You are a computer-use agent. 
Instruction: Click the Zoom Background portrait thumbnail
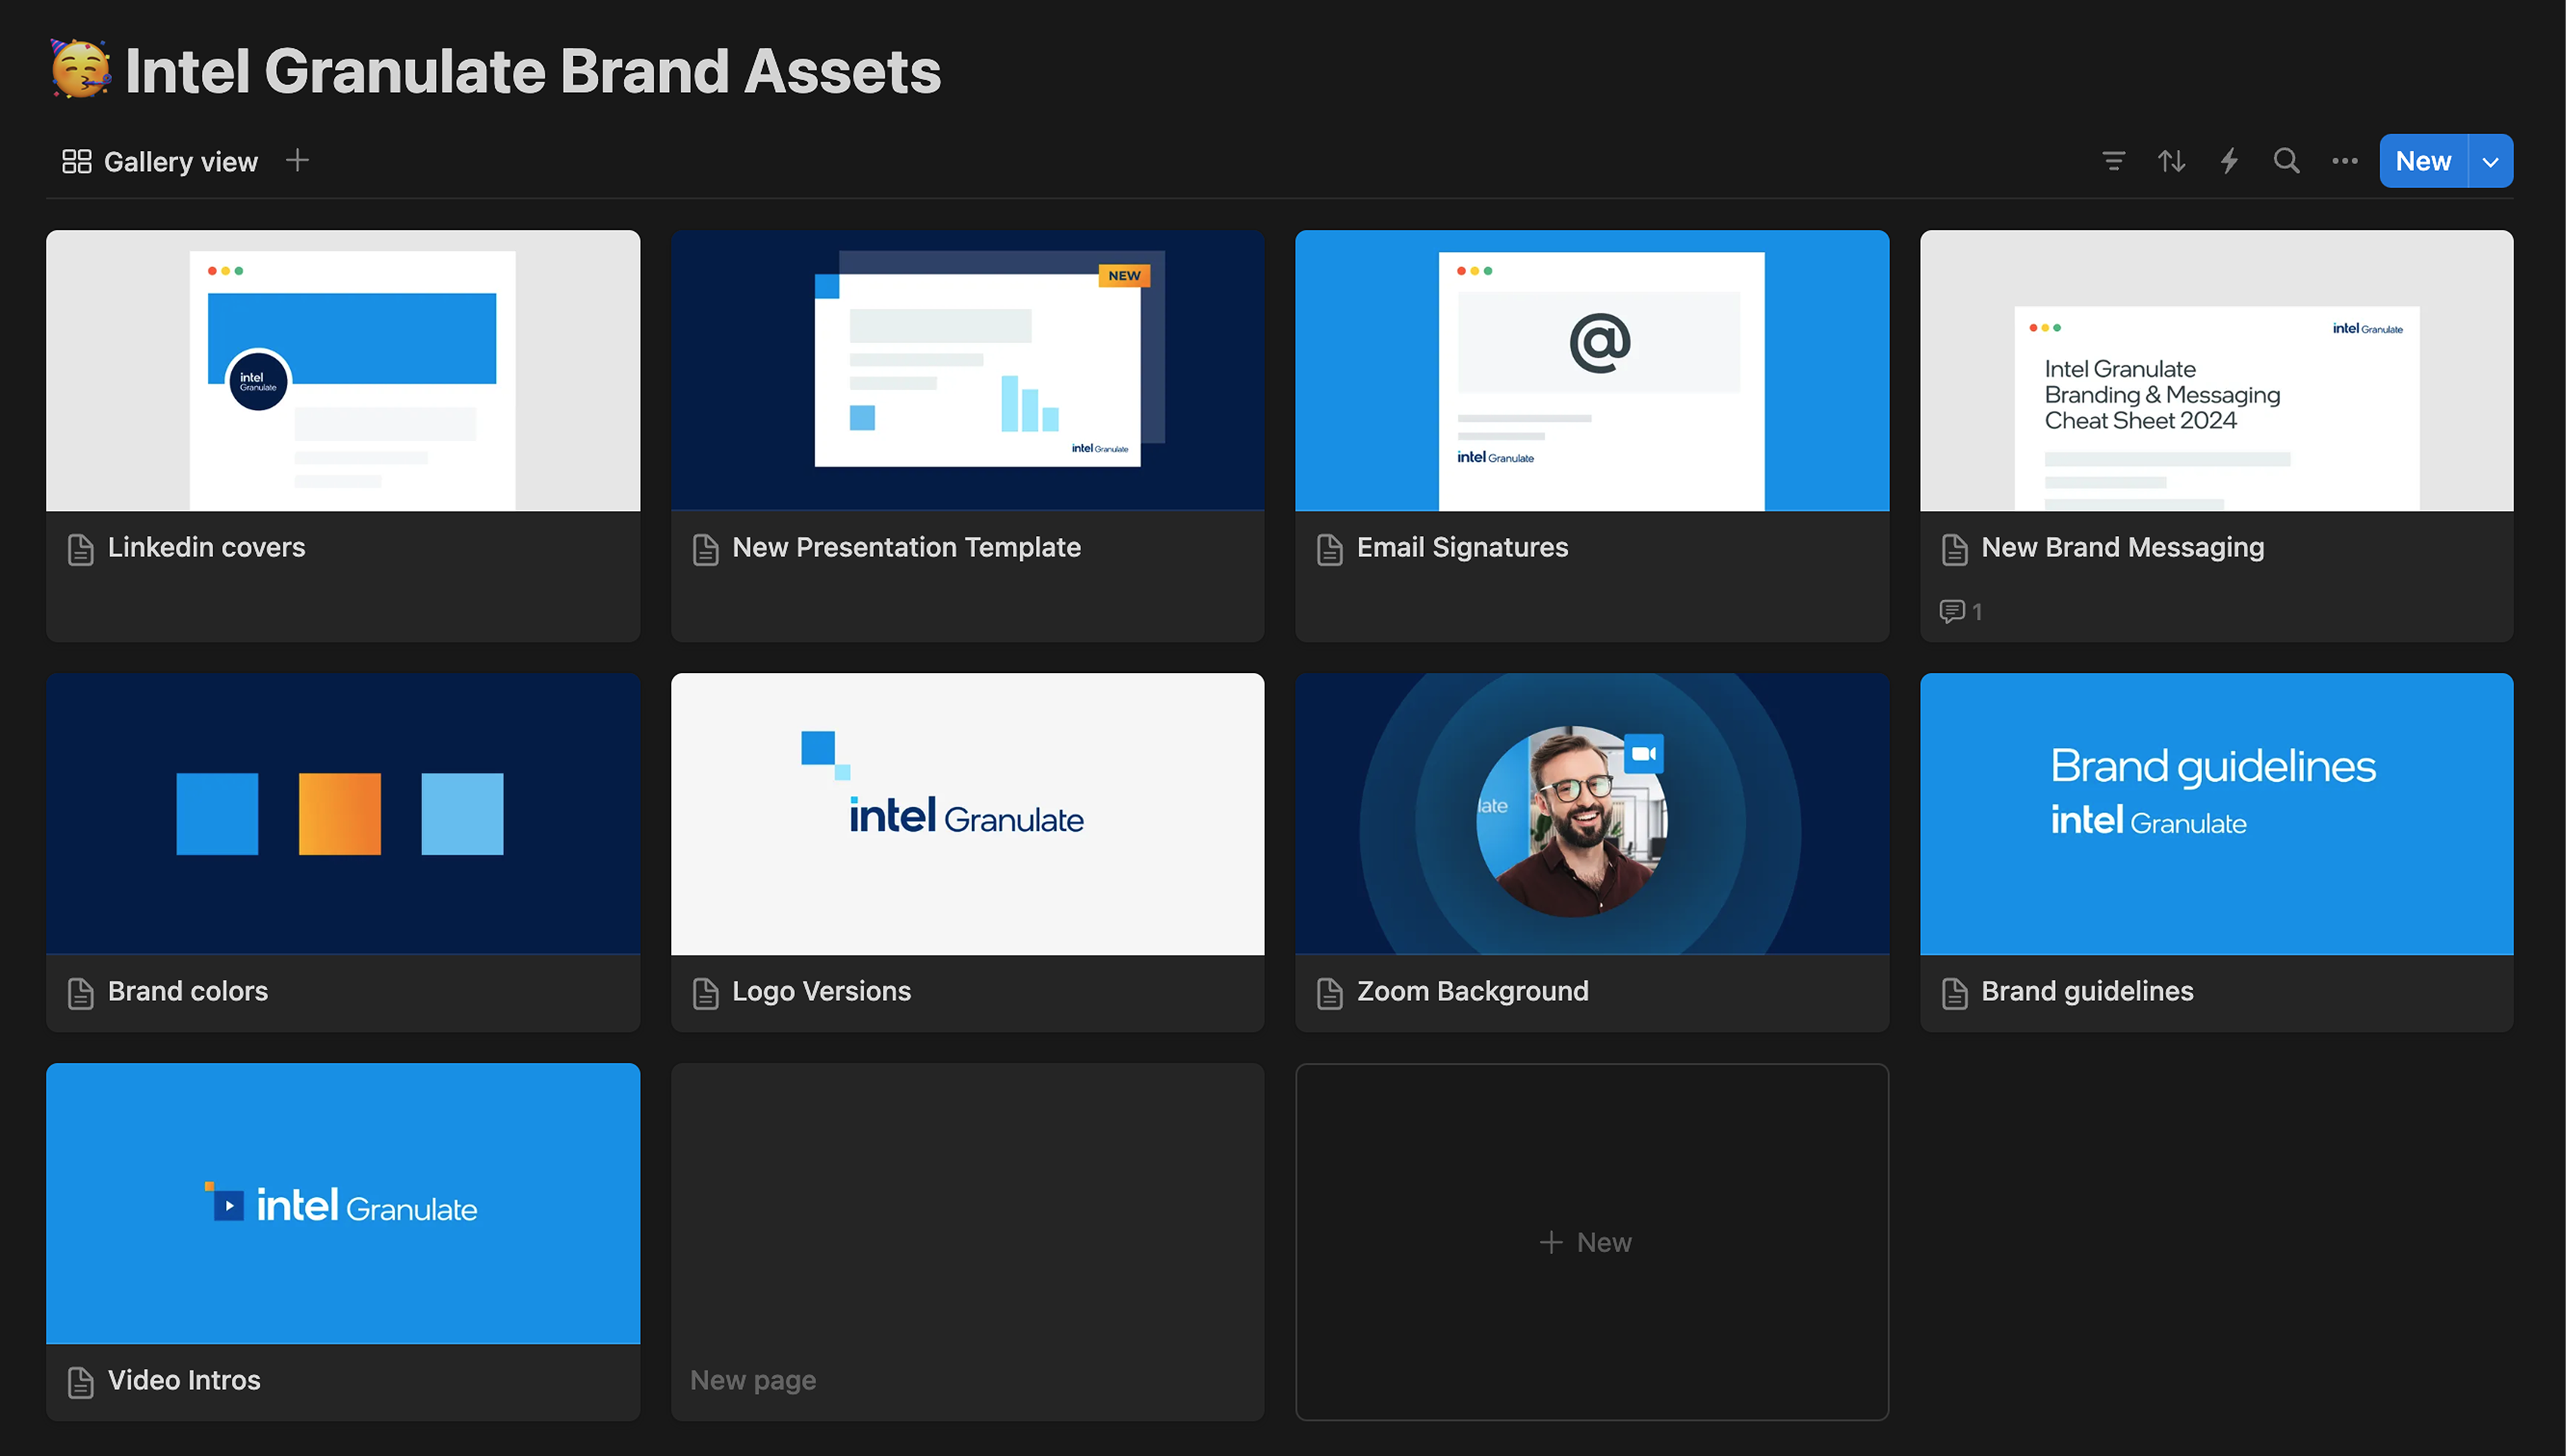click(x=1591, y=814)
